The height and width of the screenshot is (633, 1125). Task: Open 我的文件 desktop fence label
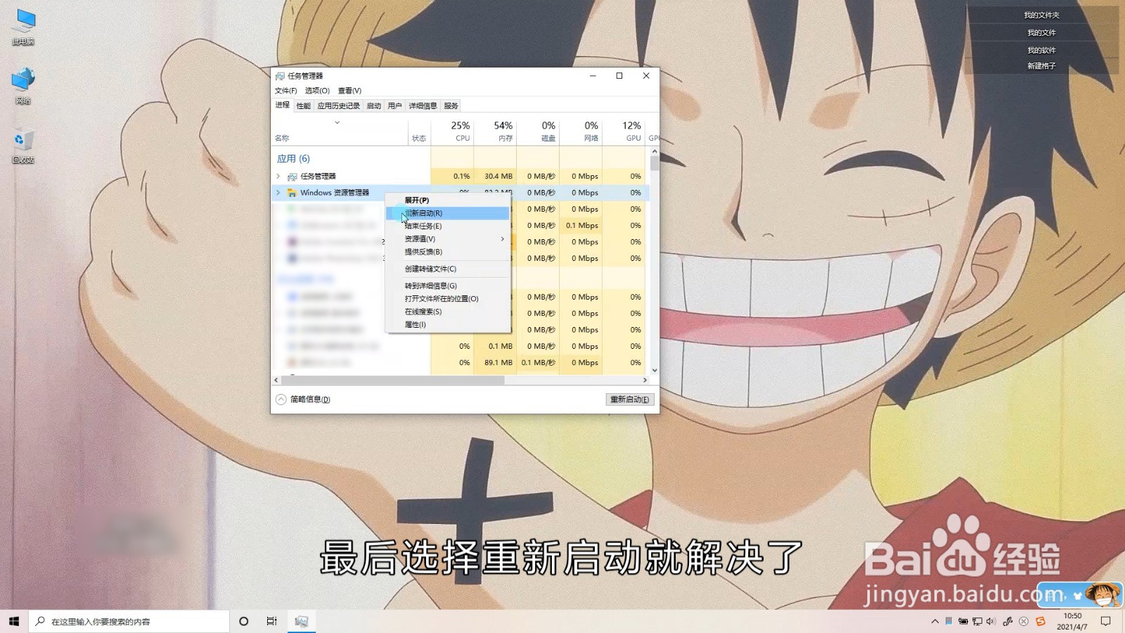click(x=1041, y=33)
